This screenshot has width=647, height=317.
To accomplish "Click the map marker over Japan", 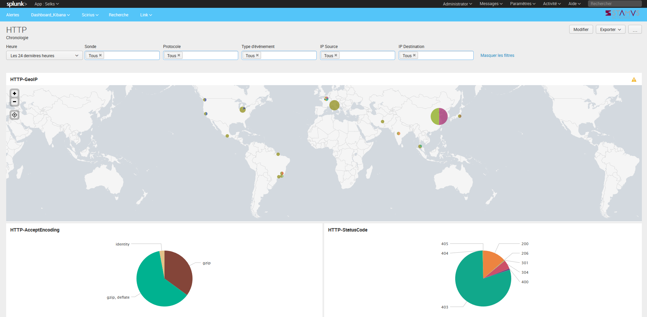I will tap(460, 116).
